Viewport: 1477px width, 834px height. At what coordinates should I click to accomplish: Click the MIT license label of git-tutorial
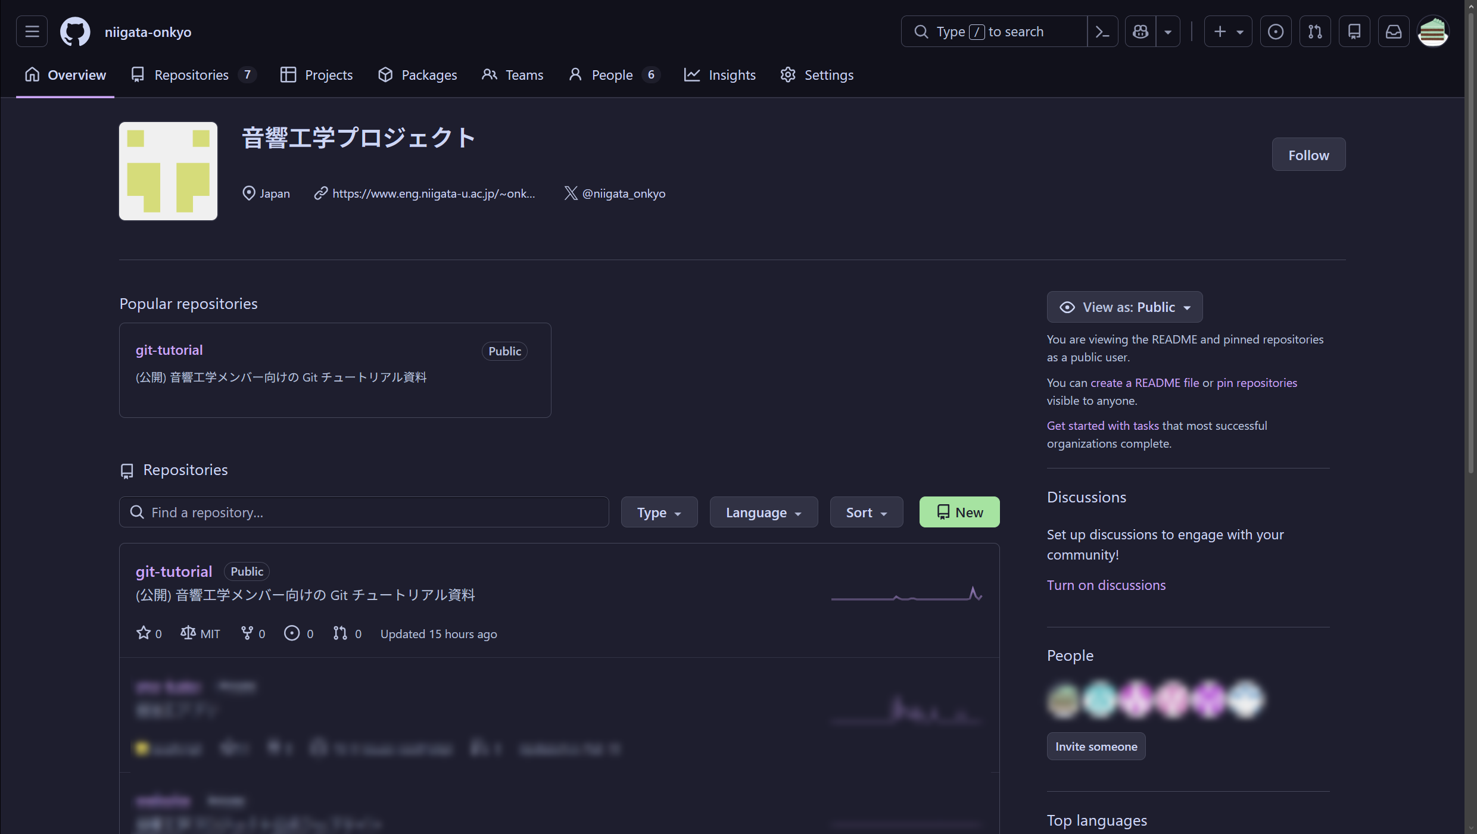point(200,633)
